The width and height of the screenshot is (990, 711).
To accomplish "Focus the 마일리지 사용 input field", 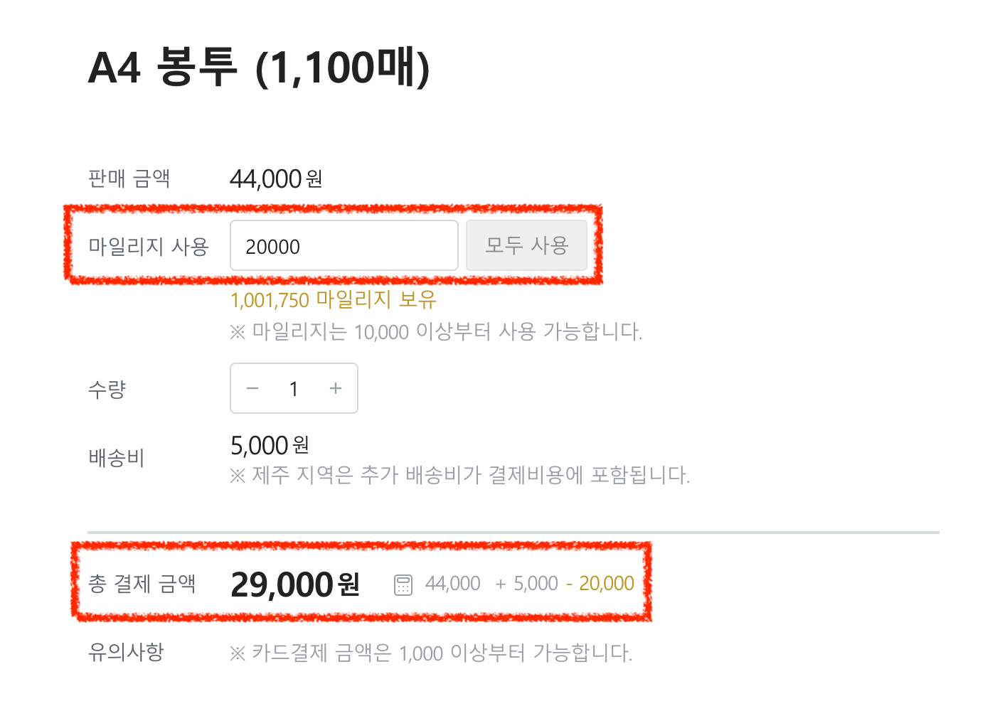I will [344, 246].
